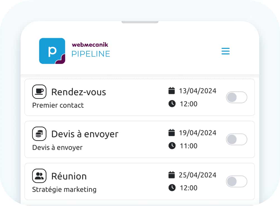The height and width of the screenshot is (206, 280).
Task: Open the Webmecanik Pipeline app logo
Action: pos(52,51)
